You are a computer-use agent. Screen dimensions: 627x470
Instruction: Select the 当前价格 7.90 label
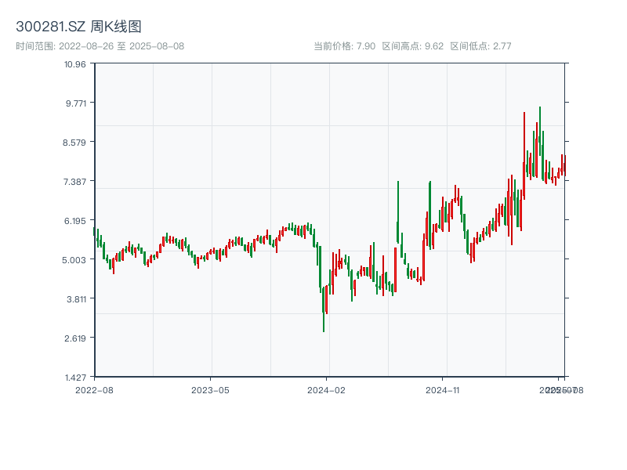pyautogui.click(x=344, y=46)
